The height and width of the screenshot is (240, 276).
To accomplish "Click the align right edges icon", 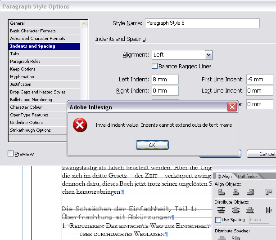I will click(x=250, y=192).
